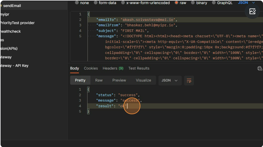Show the Preview response view

point(119,80)
